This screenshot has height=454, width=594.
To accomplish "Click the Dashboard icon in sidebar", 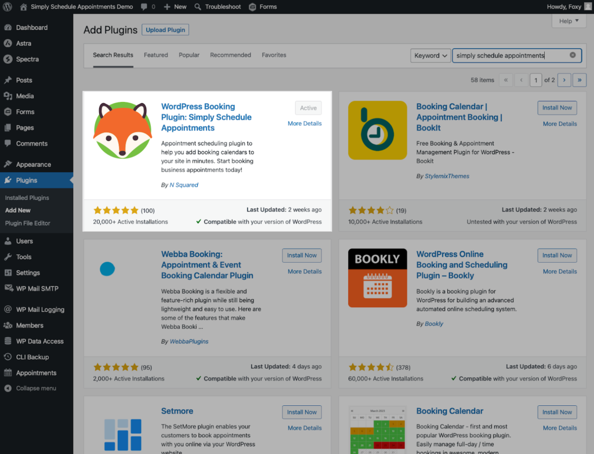I will 8,27.
